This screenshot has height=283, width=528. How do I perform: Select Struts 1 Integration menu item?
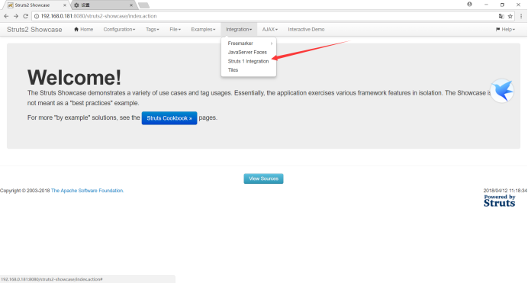coord(249,61)
